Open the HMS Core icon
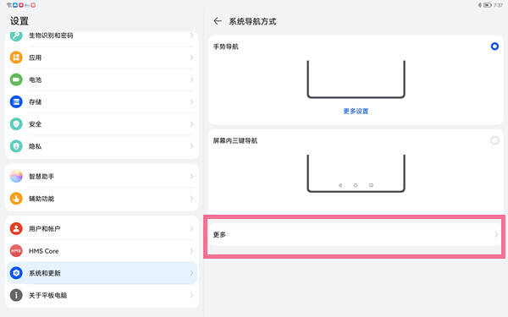This screenshot has height=317, width=508. 16,251
